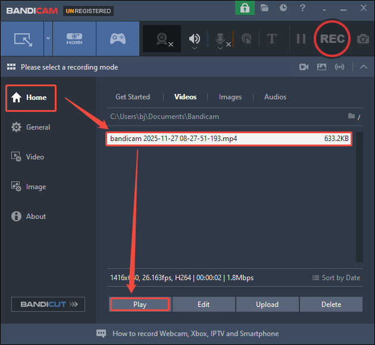Toggle the microphone icon
This screenshot has width=375, height=345.
point(220,39)
